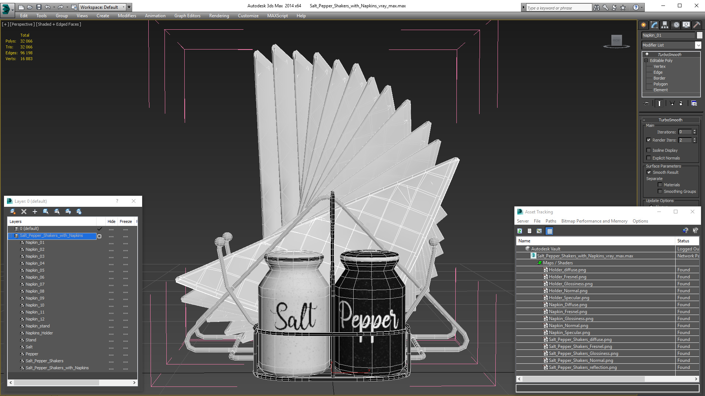Image resolution: width=705 pixels, height=396 pixels.
Task: Click Make Unique icon below modifier stack
Action: 672,103
